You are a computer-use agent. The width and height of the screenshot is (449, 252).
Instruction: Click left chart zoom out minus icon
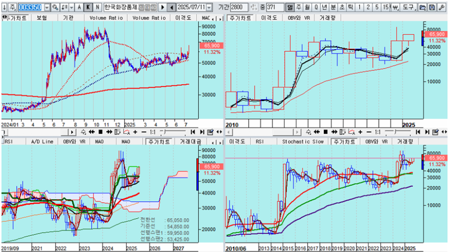tap(144, 132)
